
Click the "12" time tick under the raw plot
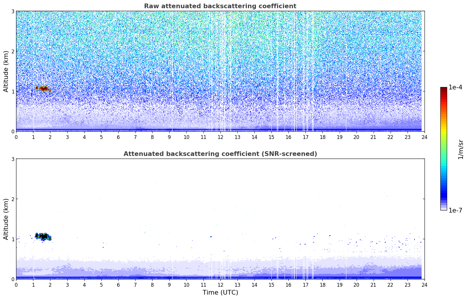click(x=220, y=137)
